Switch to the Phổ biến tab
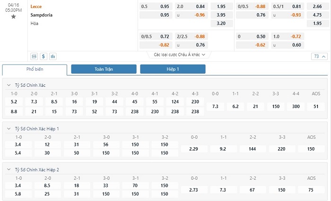 point(35,69)
